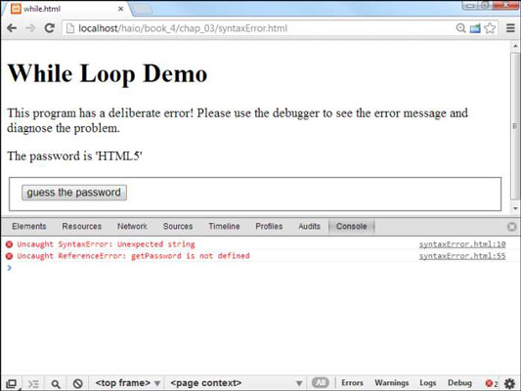
Task: Open DevTools search magnifier icon
Action: (x=56, y=384)
